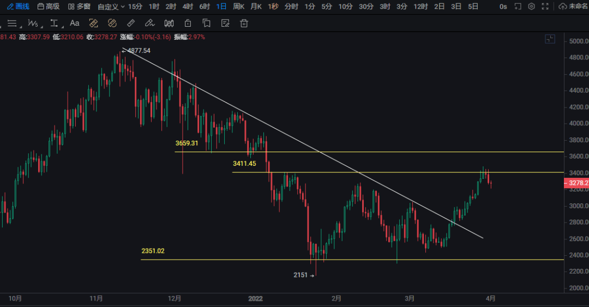Switch to the 3时 timeframe

(x=385, y=7)
